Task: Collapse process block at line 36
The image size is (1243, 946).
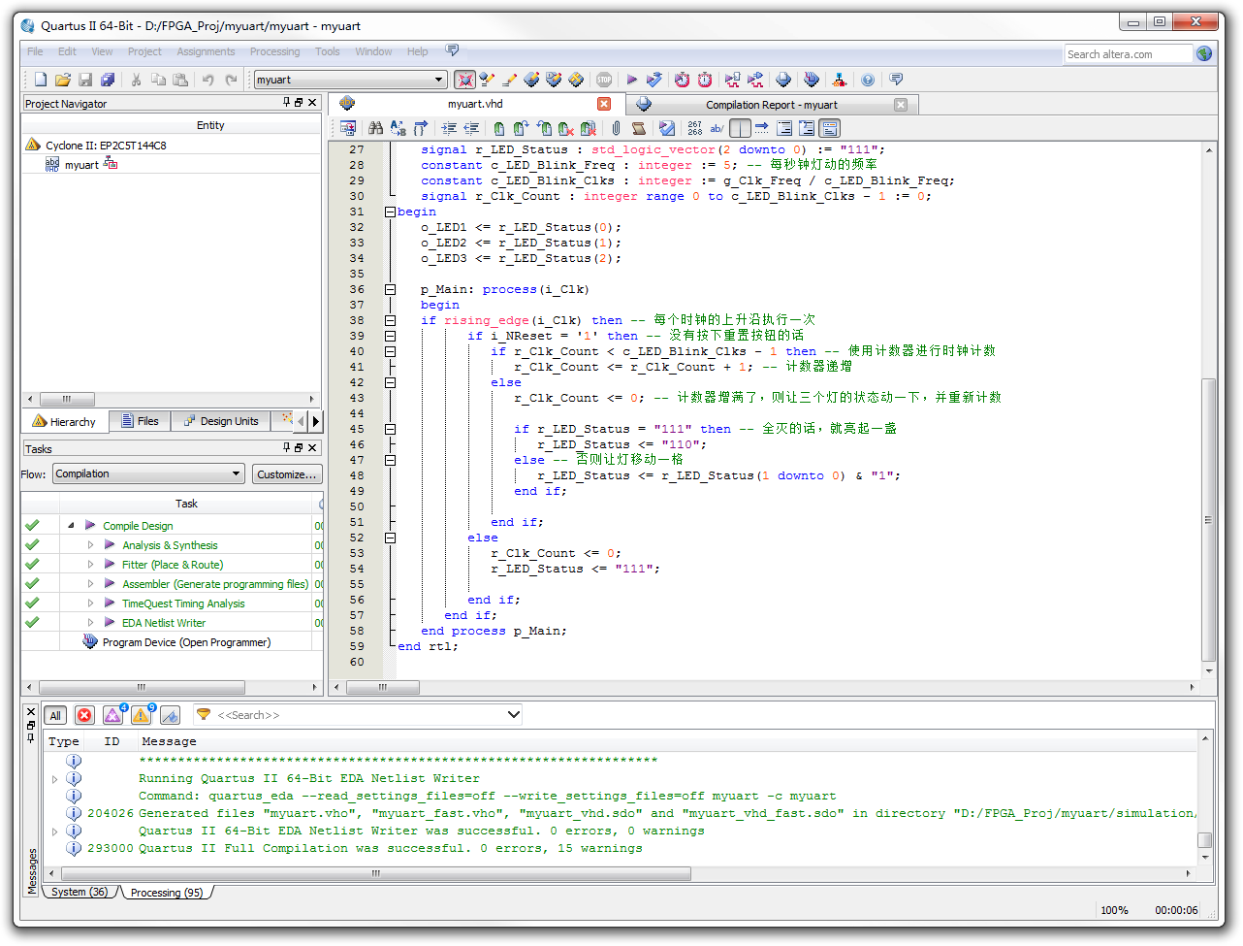Action: coord(390,289)
